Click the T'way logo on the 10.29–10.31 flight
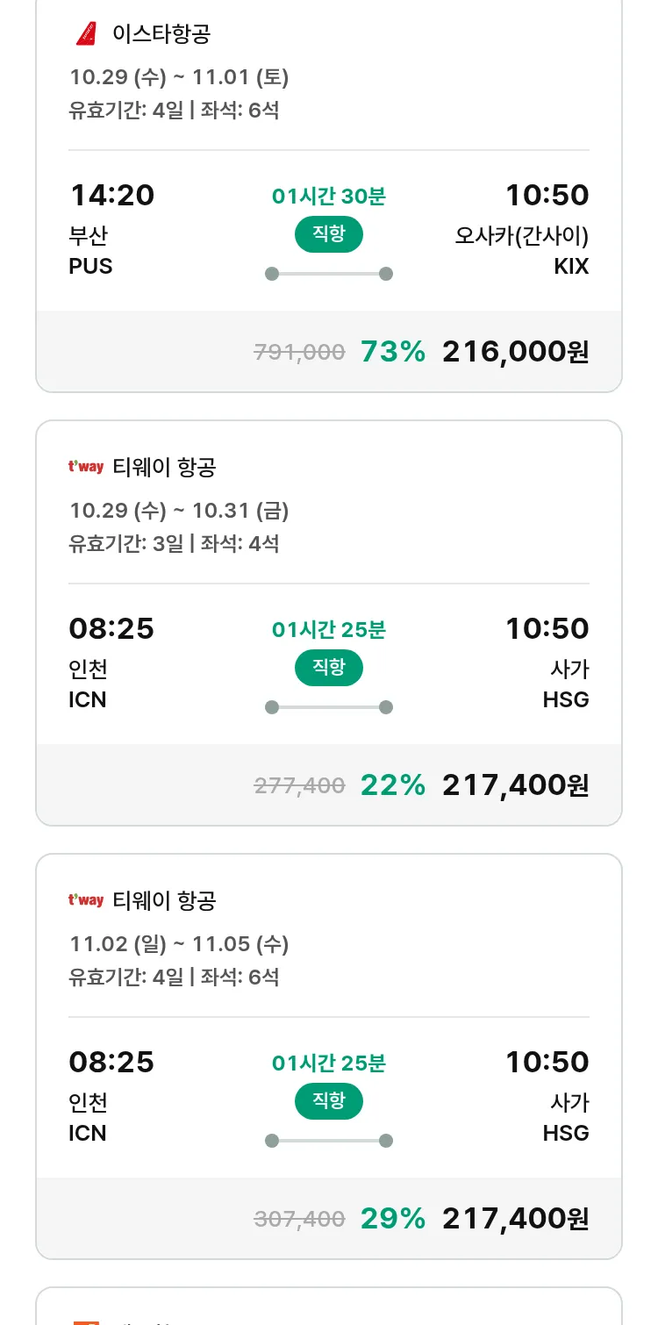The width and height of the screenshot is (658, 1325). pyautogui.click(x=86, y=467)
